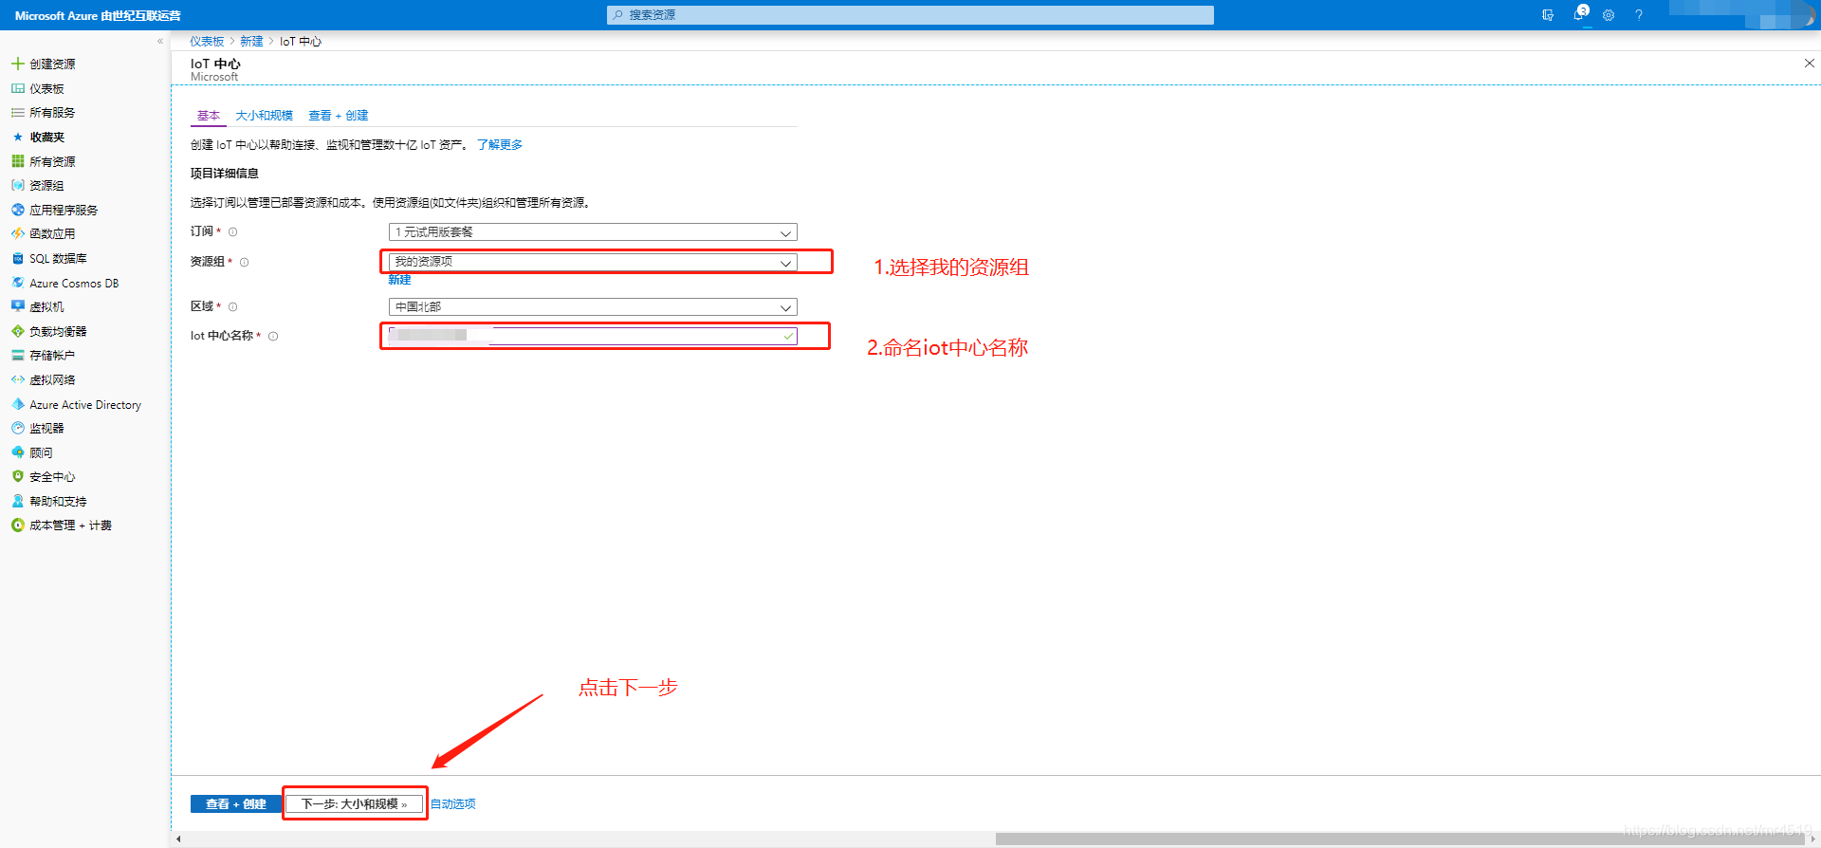Image resolution: width=1821 pixels, height=848 pixels.
Task: Open All resources grid icon
Action: 17,161
